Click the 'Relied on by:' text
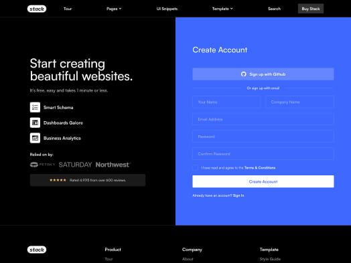Screen dimensions: 351x263 [x=42, y=155]
